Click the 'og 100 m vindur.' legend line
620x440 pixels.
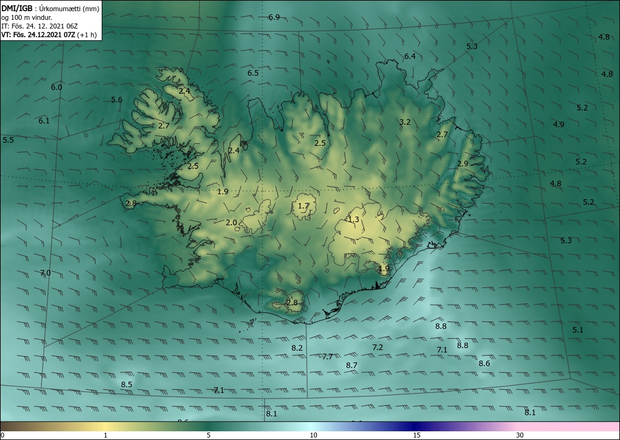click(27, 17)
